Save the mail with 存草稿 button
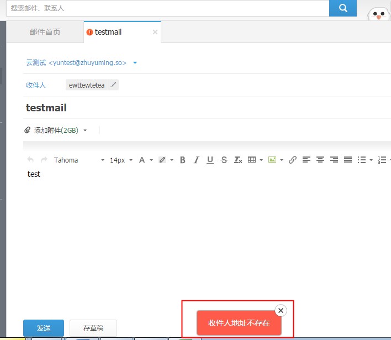Screen dimensions: 391x340 (x=93, y=328)
